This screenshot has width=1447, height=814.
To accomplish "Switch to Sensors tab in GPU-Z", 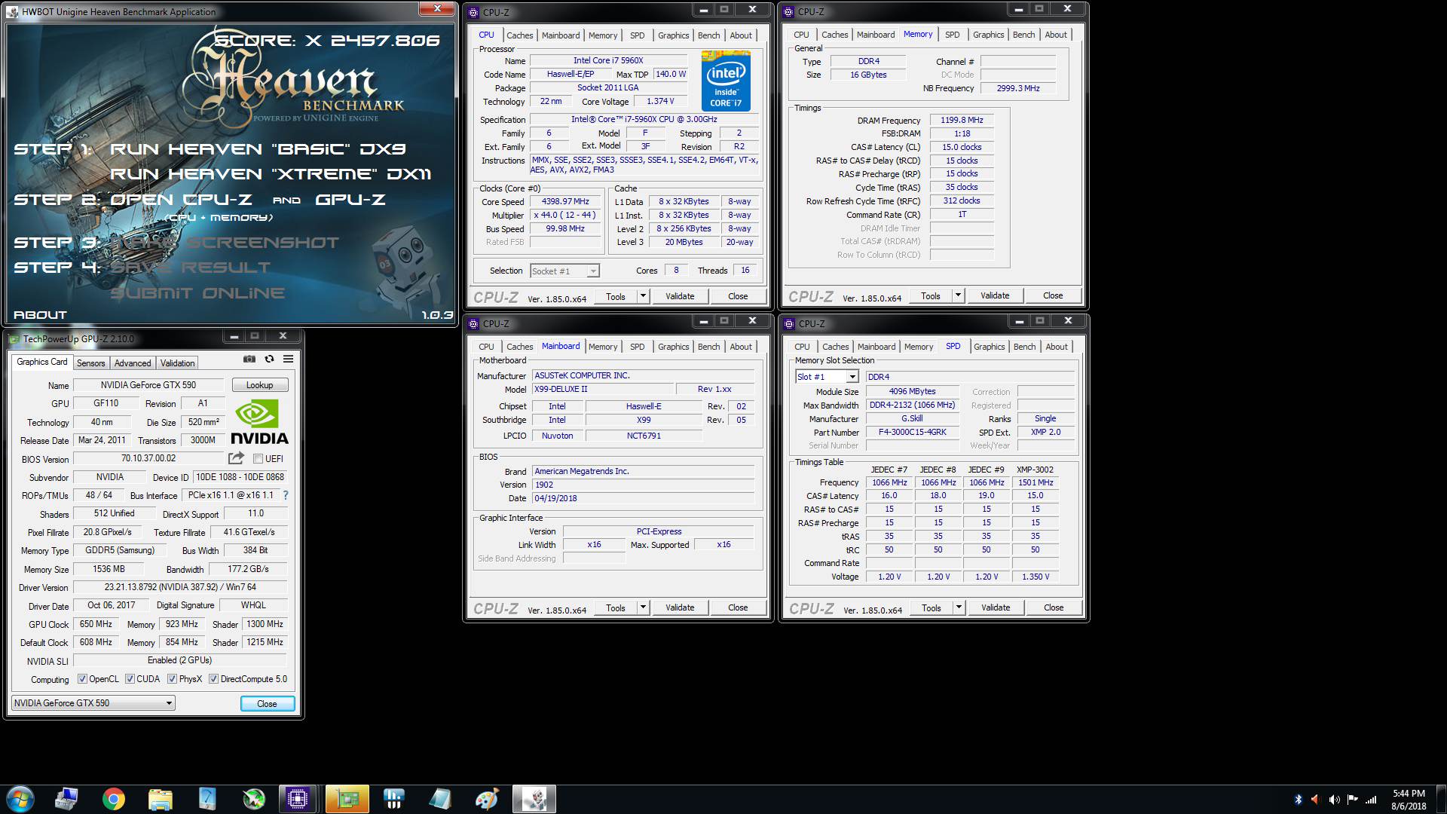I will [x=91, y=363].
